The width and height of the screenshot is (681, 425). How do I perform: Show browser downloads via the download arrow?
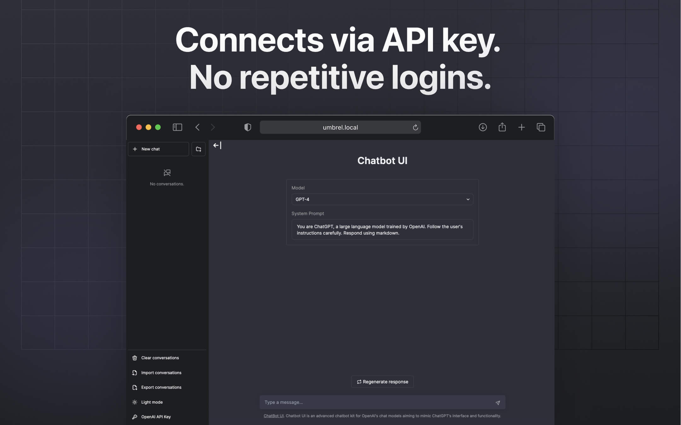(483, 127)
